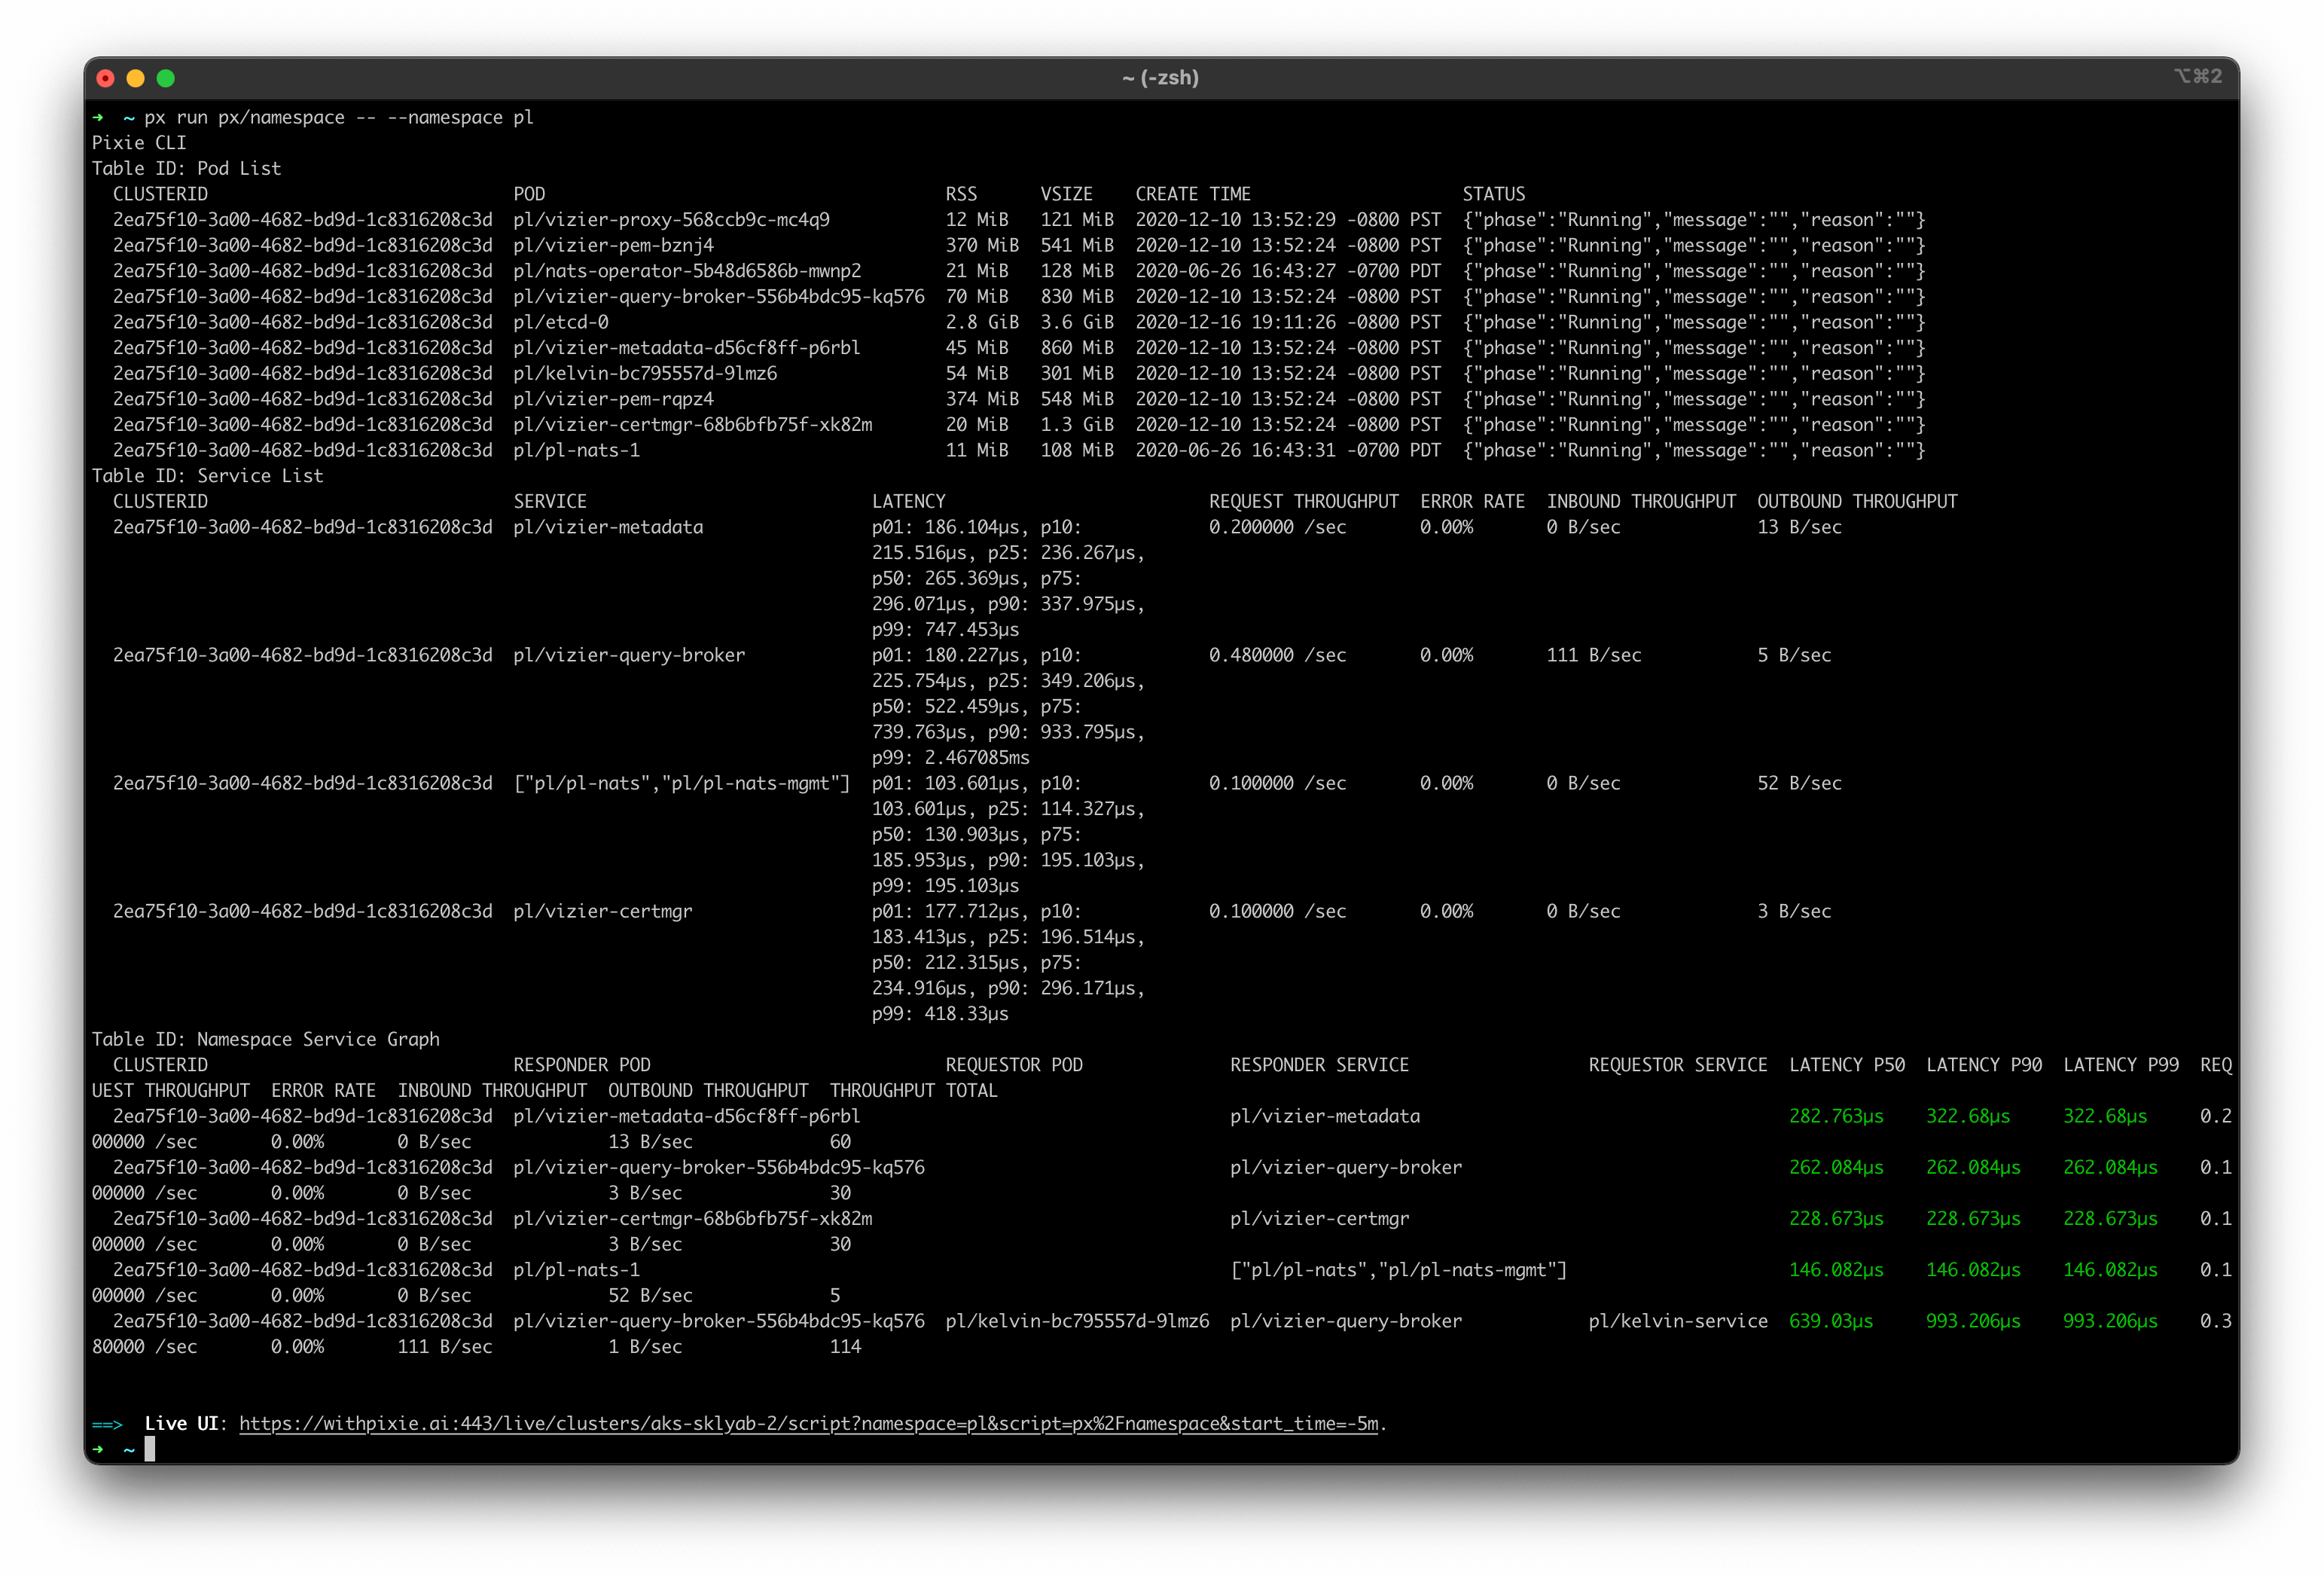Click 'Table ID: Pod List' heading
This screenshot has width=2324, height=1576.
pyautogui.click(x=186, y=168)
